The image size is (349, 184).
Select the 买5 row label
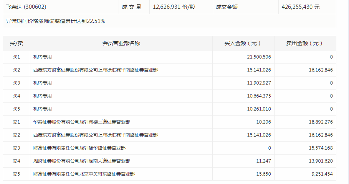pos(16,109)
